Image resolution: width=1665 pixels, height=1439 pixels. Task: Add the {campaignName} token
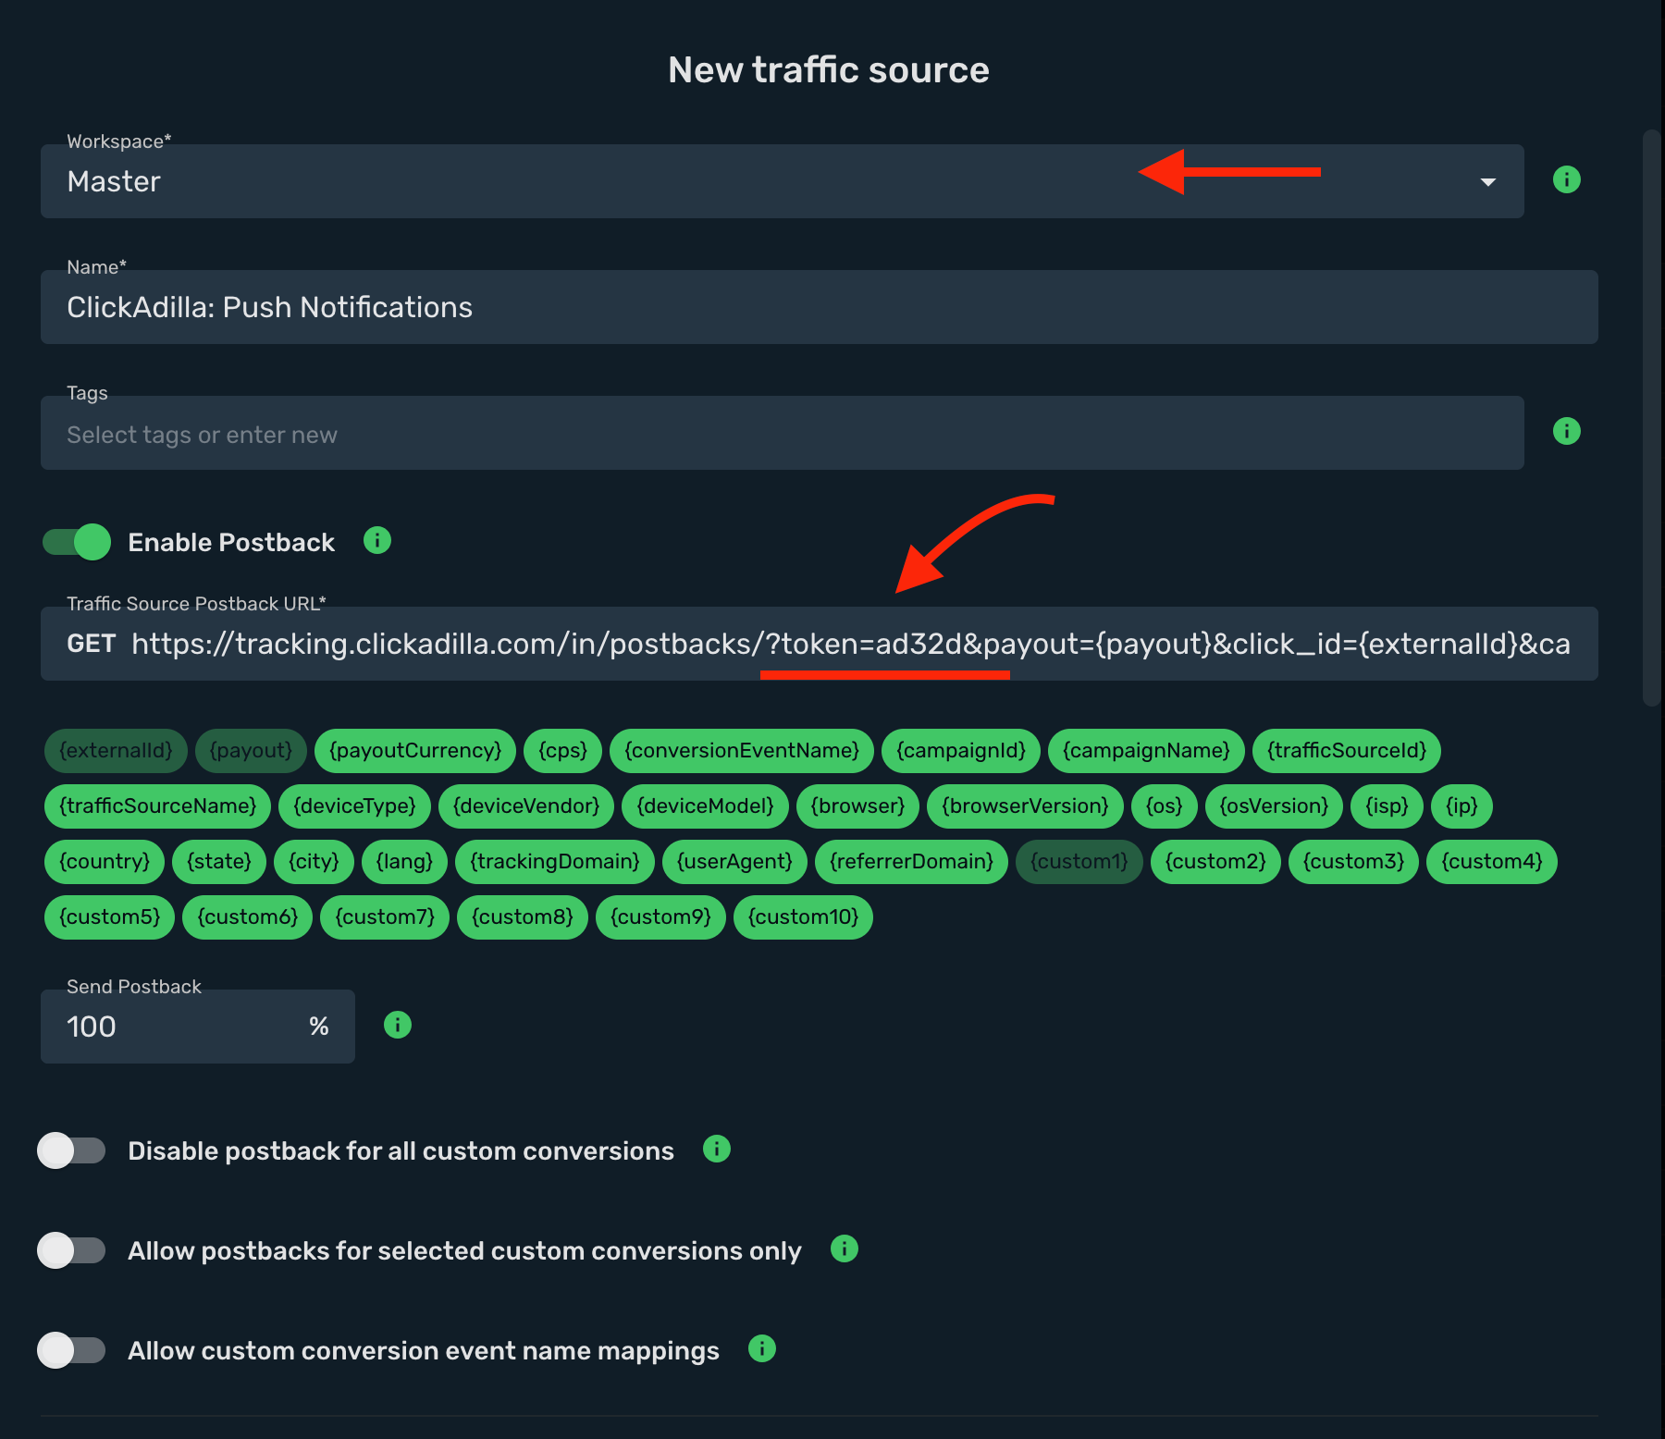click(x=1147, y=751)
